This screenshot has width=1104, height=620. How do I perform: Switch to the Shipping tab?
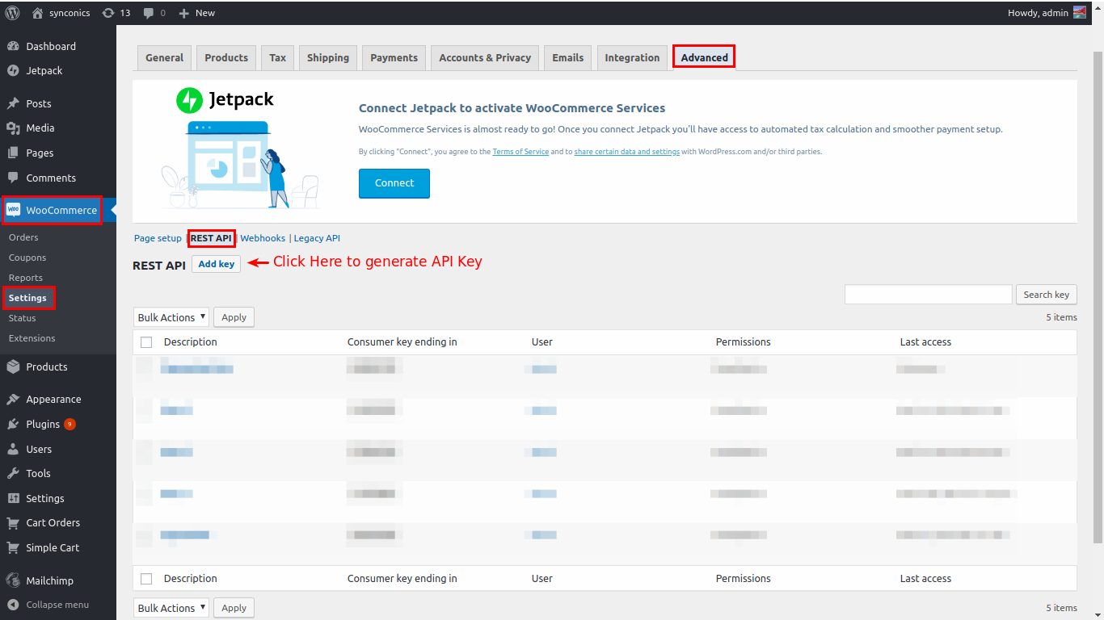[x=327, y=58]
